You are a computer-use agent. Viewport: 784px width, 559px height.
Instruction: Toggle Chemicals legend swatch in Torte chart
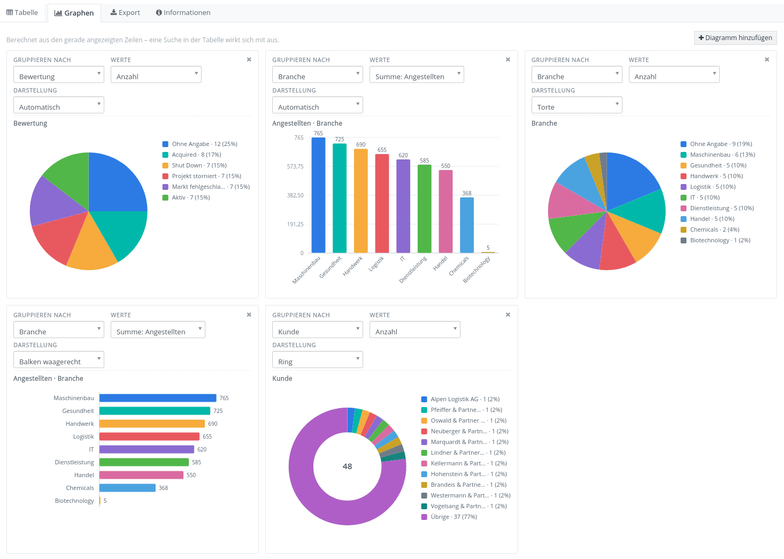[x=683, y=229]
